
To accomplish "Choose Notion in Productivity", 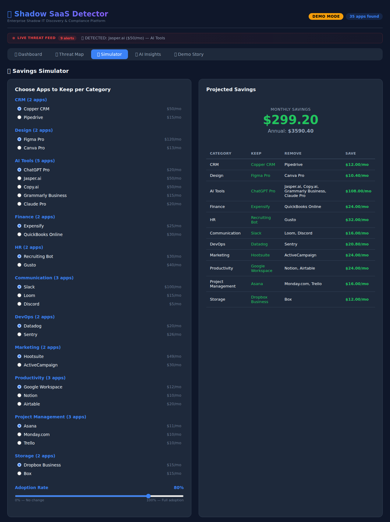I will [19, 395].
